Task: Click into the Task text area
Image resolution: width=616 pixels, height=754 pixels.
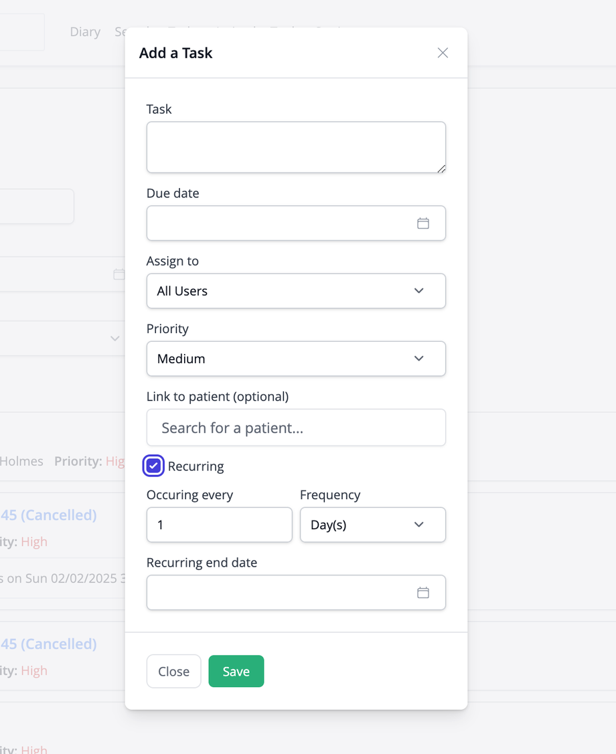Action: pyautogui.click(x=295, y=147)
